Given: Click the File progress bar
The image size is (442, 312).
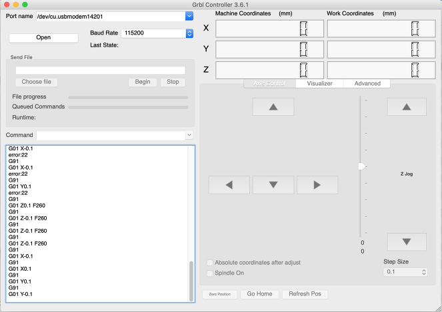Looking at the screenshot, I should 128,97.
